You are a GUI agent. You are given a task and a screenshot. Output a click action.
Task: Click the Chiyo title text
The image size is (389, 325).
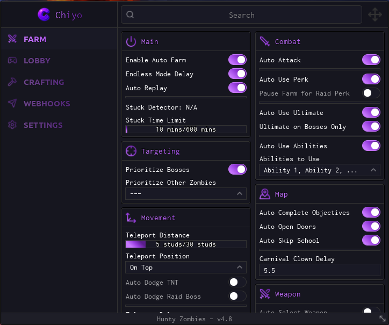(x=68, y=15)
